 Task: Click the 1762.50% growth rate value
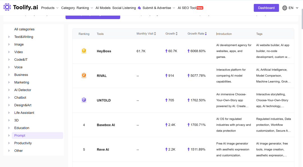[x=198, y=100]
